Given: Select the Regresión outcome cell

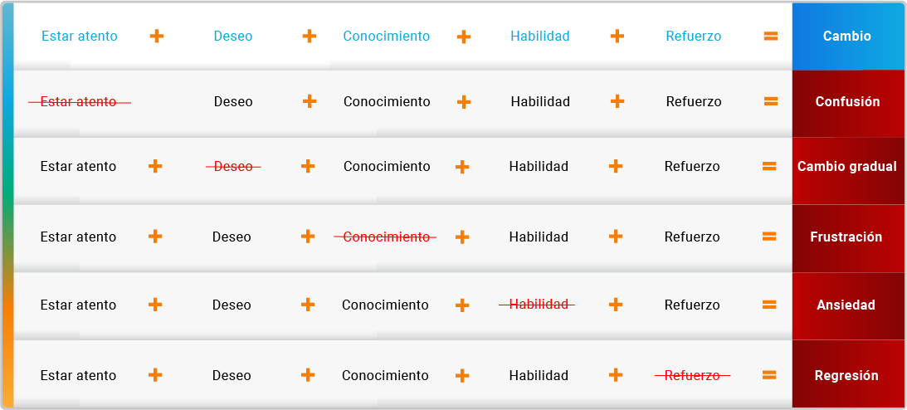Looking at the screenshot, I should pos(847,373).
